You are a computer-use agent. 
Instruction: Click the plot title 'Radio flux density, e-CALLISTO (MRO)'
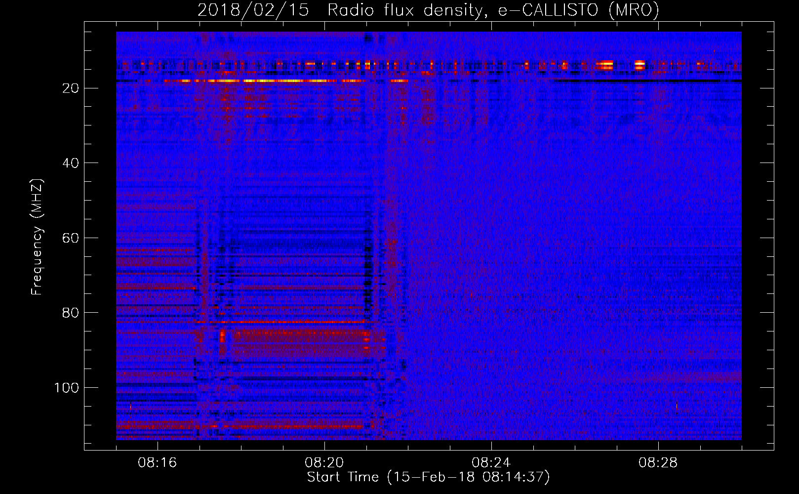[x=493, y=10]
